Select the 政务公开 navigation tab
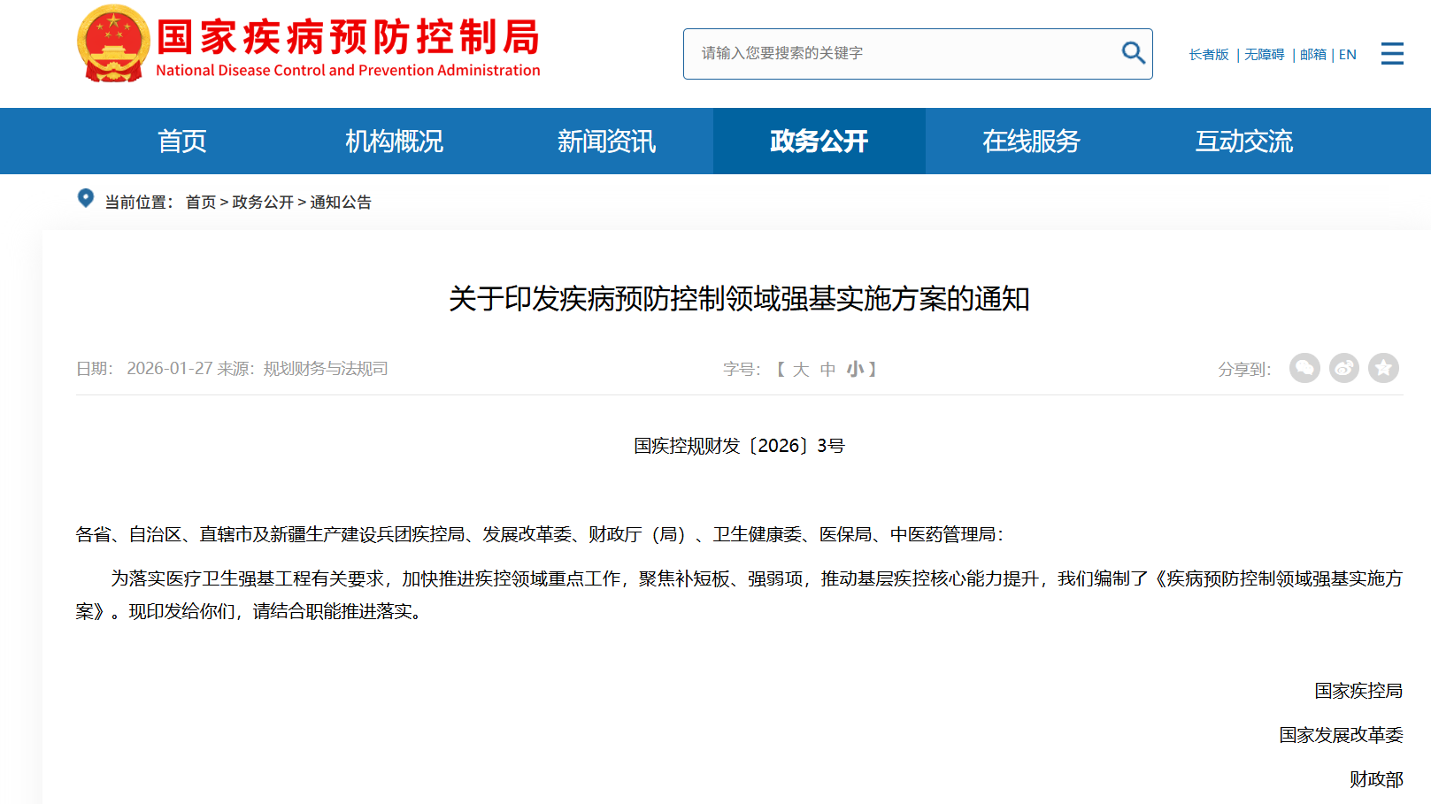 coord(819,142)
